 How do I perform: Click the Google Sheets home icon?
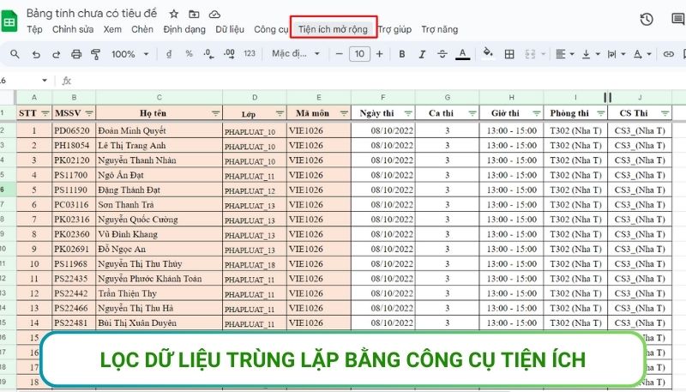[x=9, y=21]
